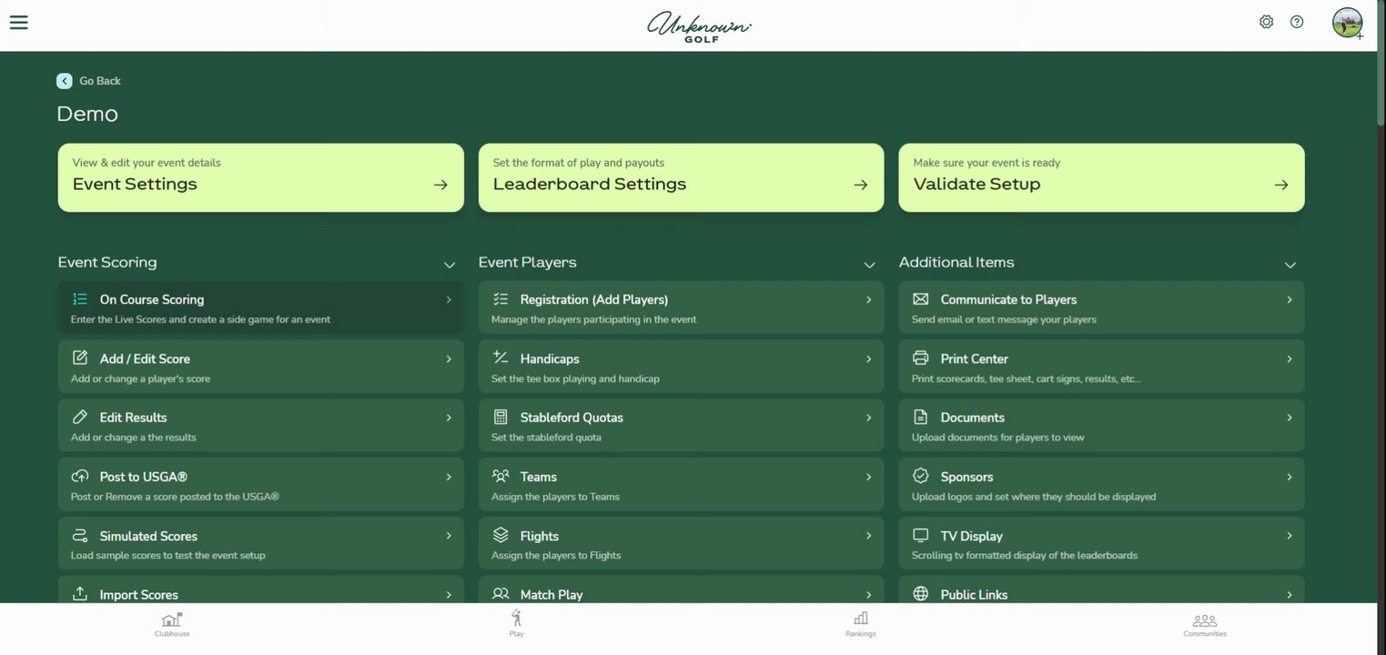1386x655 pixels.
Task: Click the Handicaps plus-minus icon
Action: [x=501, y=358]
